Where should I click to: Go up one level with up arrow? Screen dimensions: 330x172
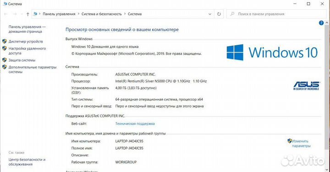28,14
